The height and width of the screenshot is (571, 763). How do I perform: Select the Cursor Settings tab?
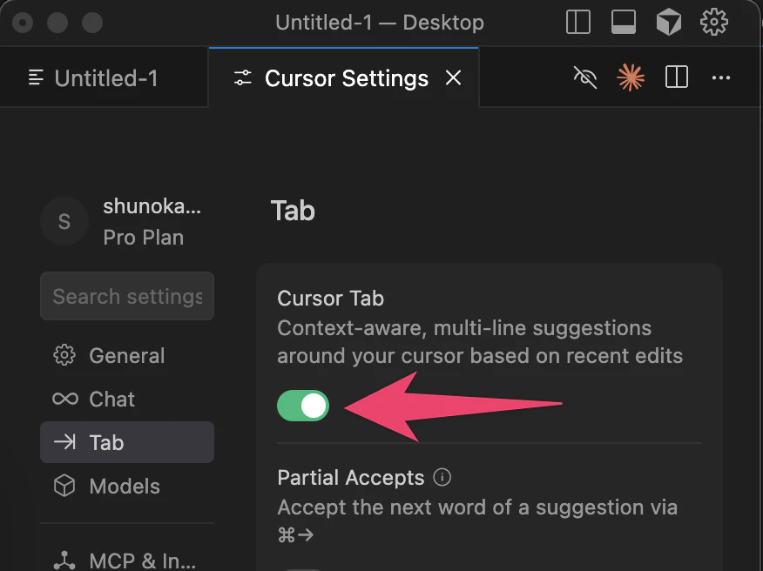[x=343, y=77]
